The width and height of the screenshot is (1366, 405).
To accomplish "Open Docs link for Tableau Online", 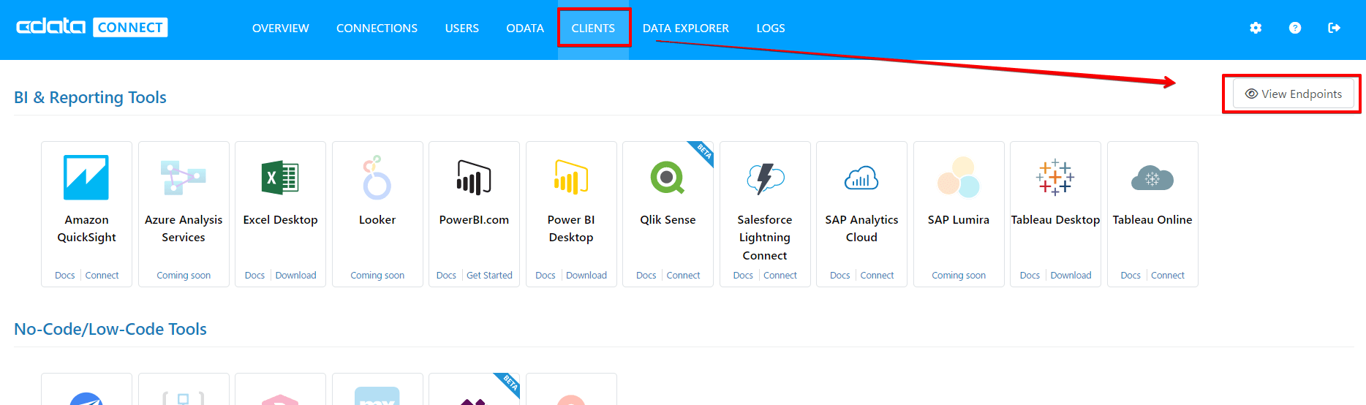I will 1131,276.
